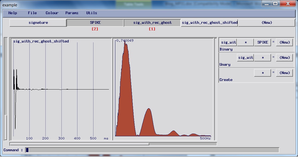Screen dimensions: 298x159
Task: Click the SPIKE operand in the Binary row
Action: point(263,42)
